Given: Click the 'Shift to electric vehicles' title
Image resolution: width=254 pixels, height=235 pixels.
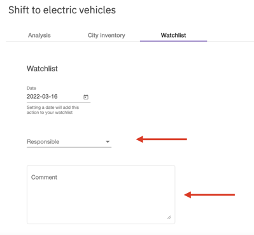Looking at the screenshot, I should click(62, 10).
